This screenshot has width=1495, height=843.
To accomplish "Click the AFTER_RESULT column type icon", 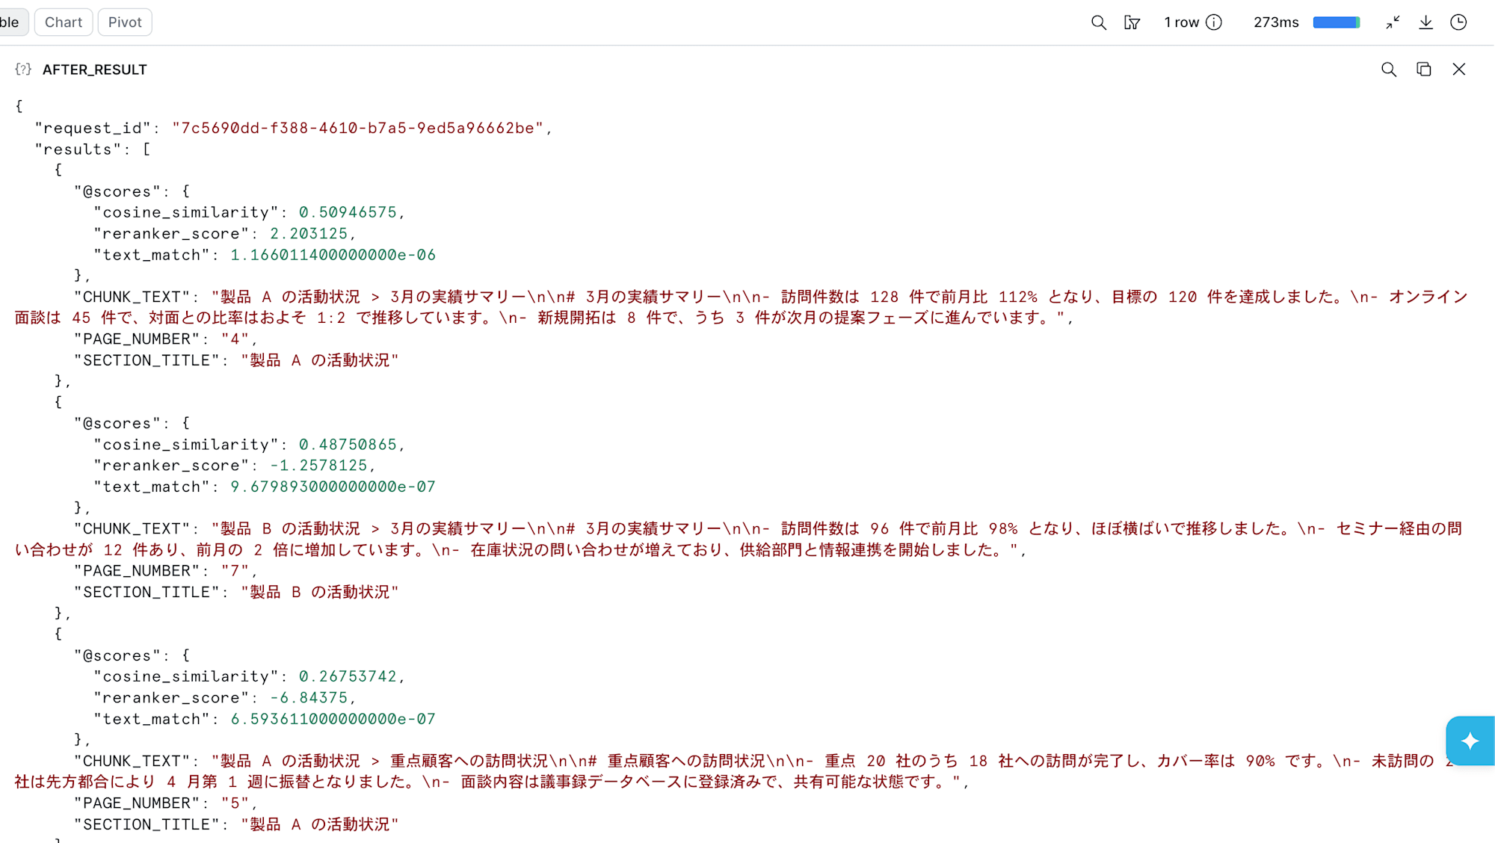I will pyautogui.click(x=23, y=70).
